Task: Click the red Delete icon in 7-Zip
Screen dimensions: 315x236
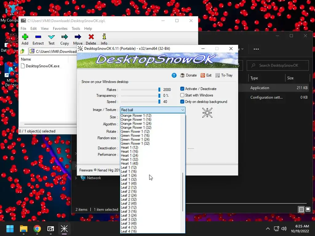Action: click(x=91, y=39)
